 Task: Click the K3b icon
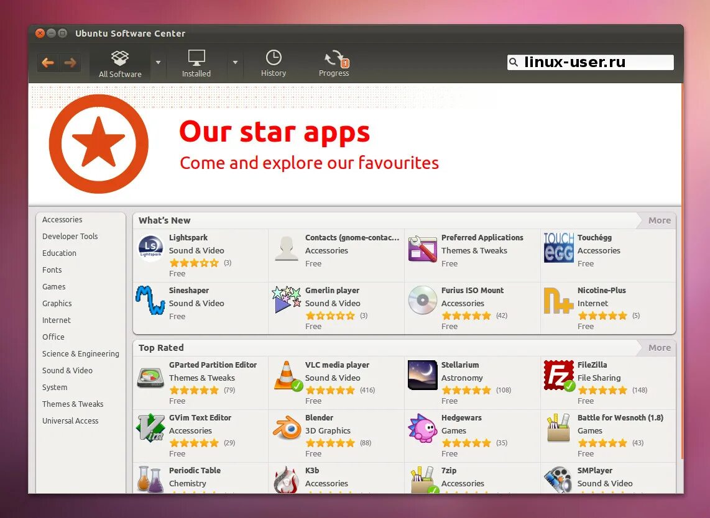click(286, 479)
